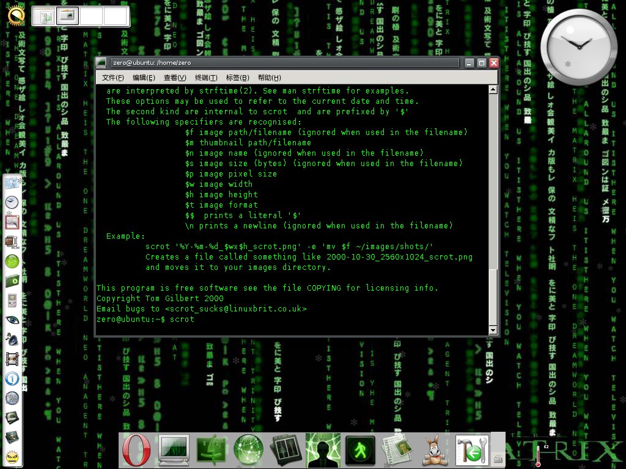626x469 pixels.
Task: Minimize the terminal window
Action: tap(469, 63)
